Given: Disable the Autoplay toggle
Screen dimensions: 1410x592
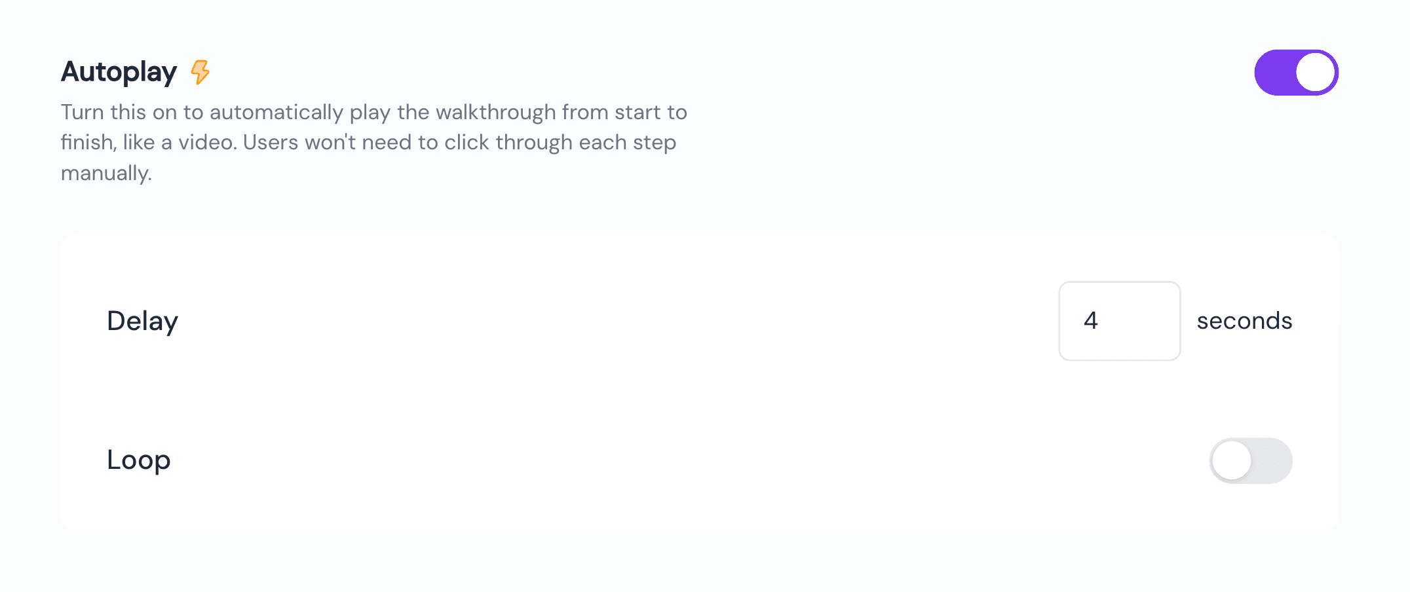Looking at the screenshot, I should pos(1296,73).
